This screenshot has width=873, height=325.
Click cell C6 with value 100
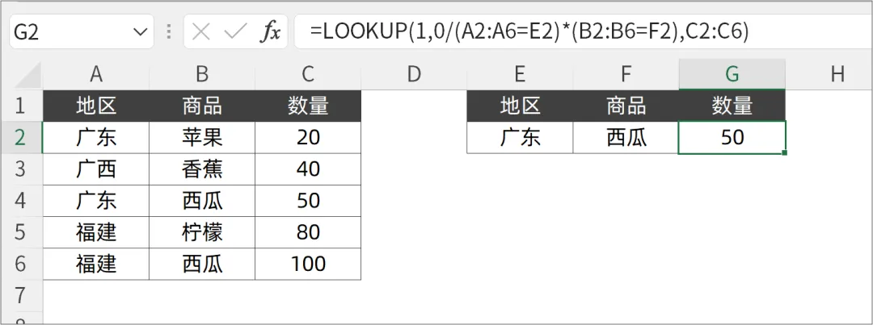[x=307, y=264]
